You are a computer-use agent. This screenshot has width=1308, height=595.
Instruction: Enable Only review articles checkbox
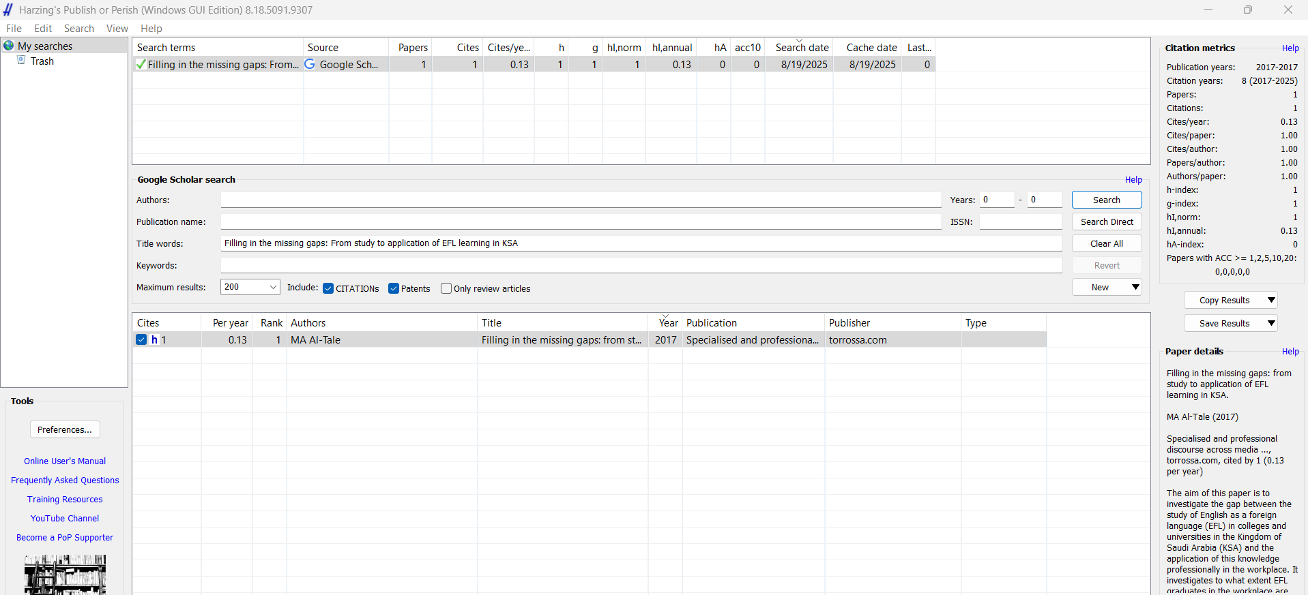(446, 288)
